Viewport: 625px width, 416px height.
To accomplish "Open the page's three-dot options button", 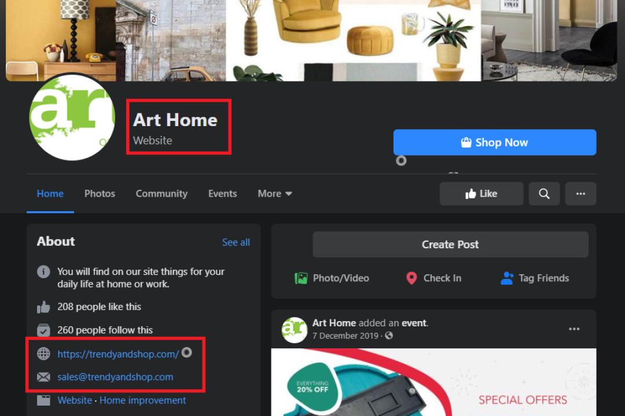I will coord(580,194).
